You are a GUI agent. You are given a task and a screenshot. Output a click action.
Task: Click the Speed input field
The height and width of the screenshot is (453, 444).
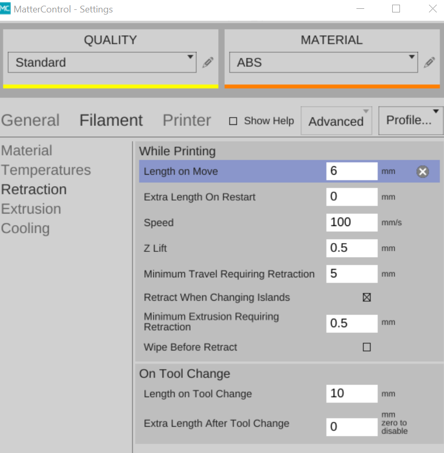351,222
